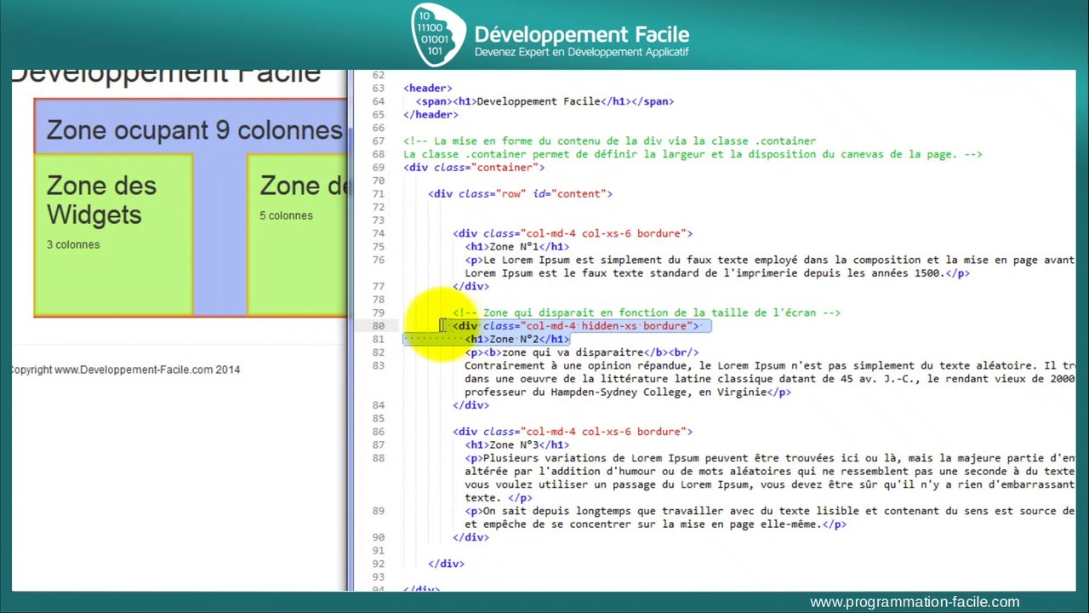This screenshot has height=613, width=1089.
Task: Click the copyright footer text in preview
Action: (x=125, y=370)
